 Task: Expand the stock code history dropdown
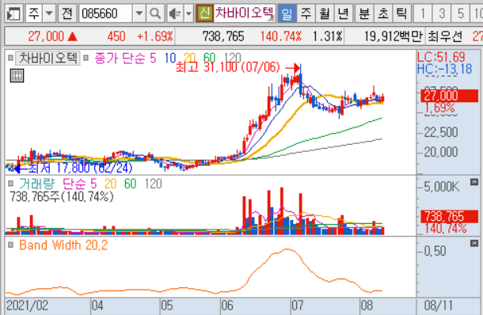(139, 13)
